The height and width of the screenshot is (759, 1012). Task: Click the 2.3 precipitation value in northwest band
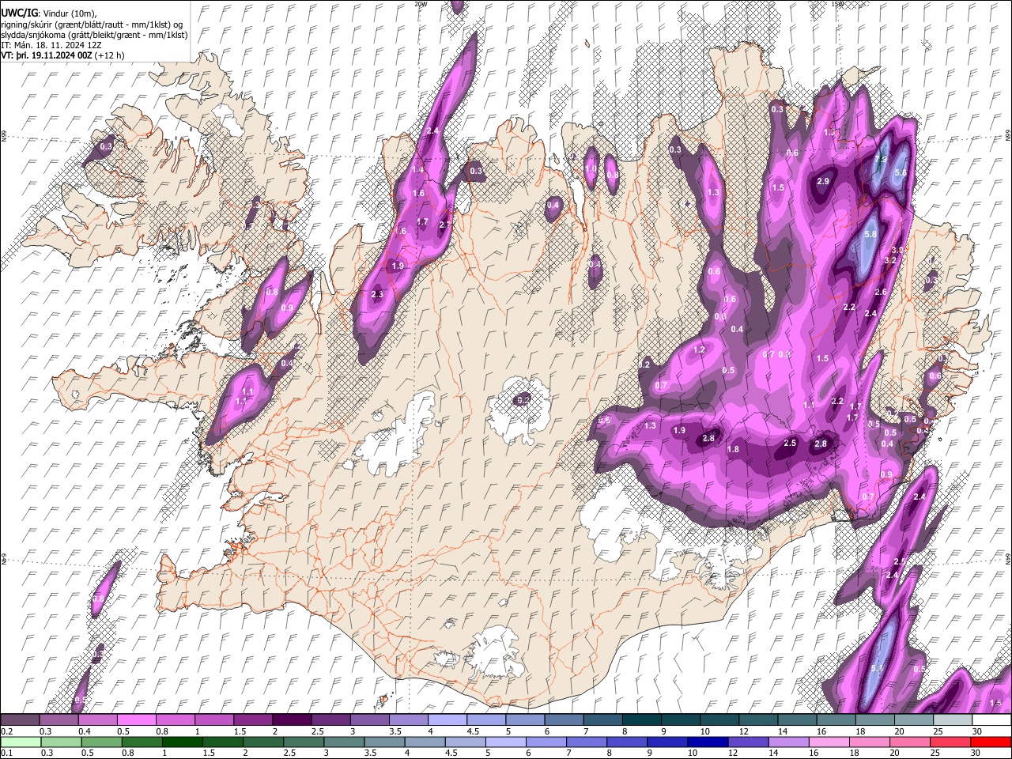(x=377, y=294)
